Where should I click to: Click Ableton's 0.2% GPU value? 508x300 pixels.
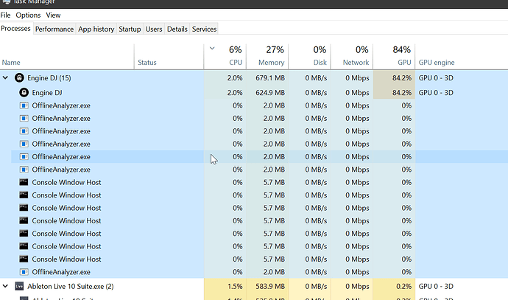(403, 286)
